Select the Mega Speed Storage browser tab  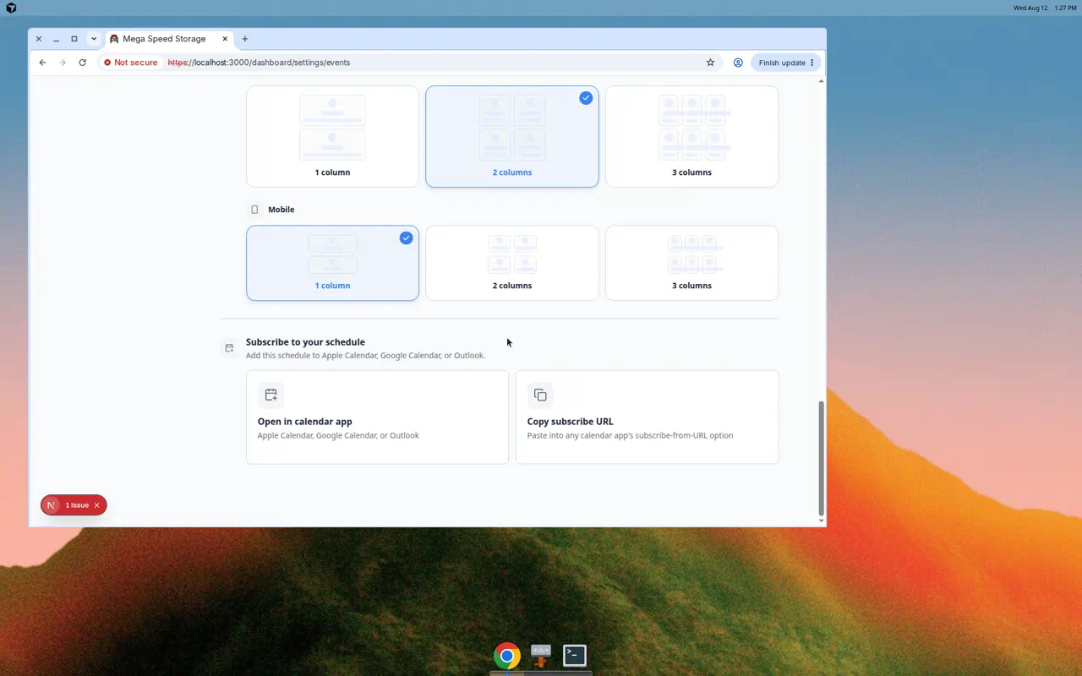click(169, 39)
